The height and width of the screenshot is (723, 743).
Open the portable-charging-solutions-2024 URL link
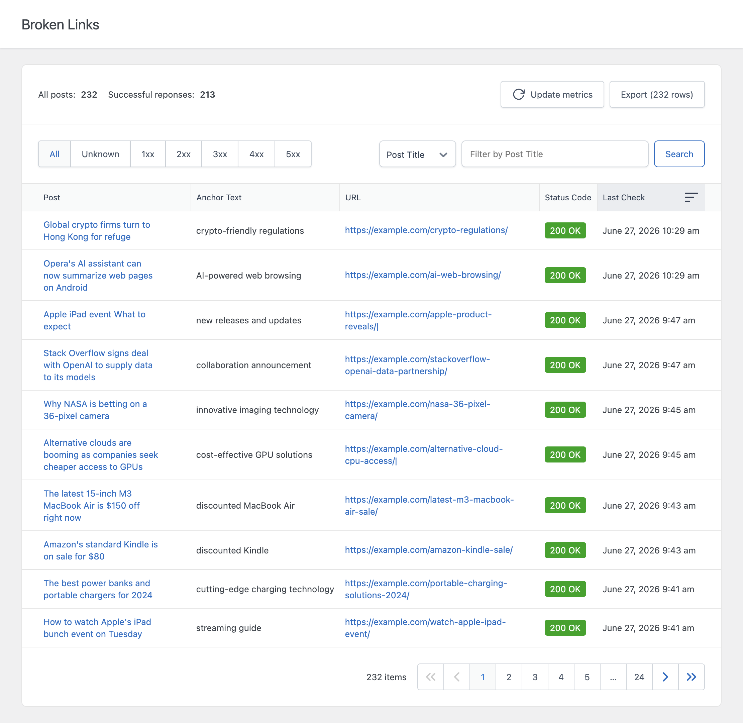click(426, 589)
